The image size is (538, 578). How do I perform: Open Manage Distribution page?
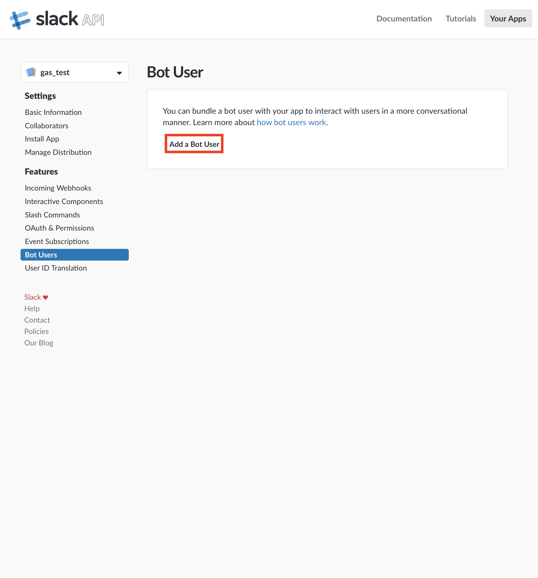[58, 152]
